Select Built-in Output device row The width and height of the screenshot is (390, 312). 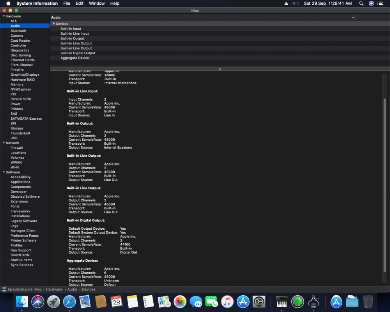click(x=220, y=38)
